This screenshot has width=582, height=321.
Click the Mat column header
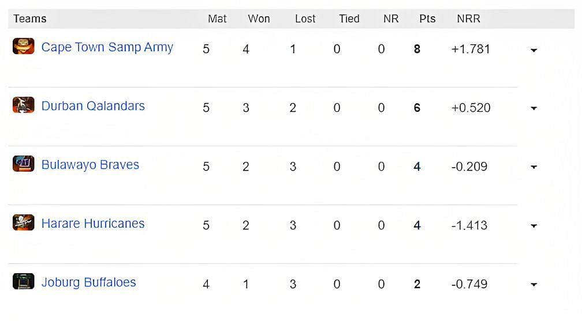click(x=217, y=18)
